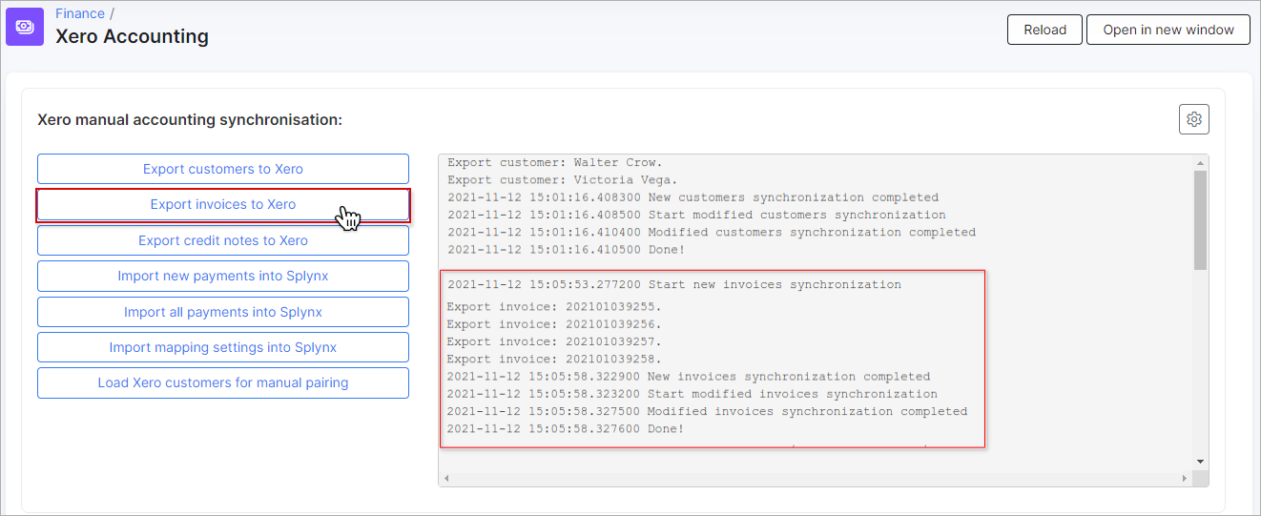Click Export invoices to Xero
This screenshot has width=1261, height=516.
[223, 204]
